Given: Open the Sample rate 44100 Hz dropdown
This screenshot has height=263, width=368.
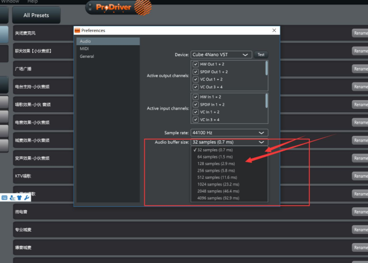Looking at the screenshot, I should point(229,132).
